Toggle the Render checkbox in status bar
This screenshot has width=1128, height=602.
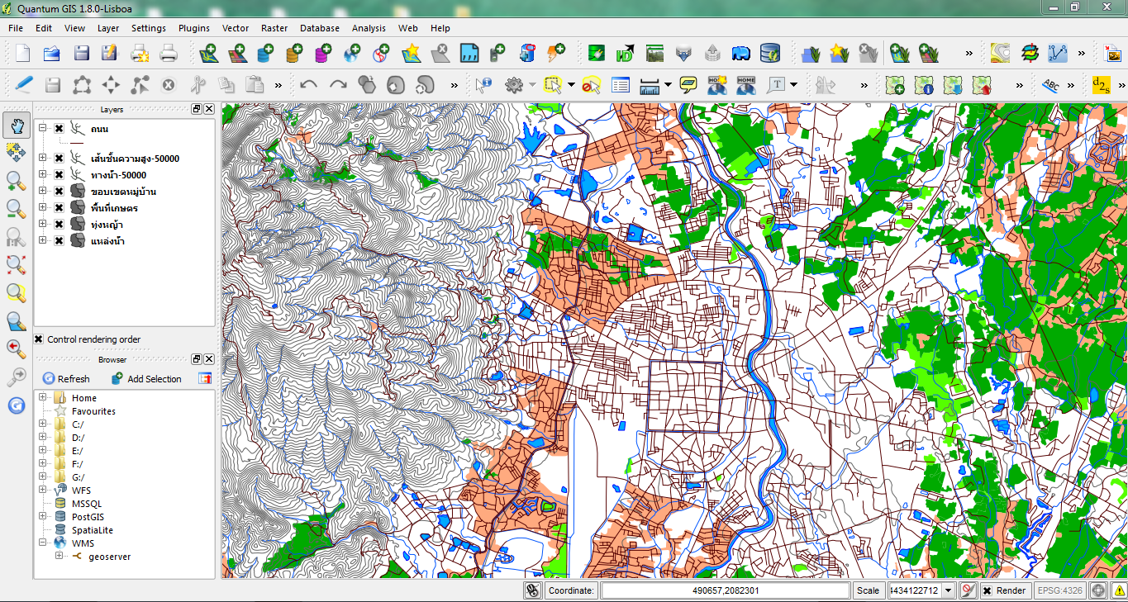[x=987, y=590]
